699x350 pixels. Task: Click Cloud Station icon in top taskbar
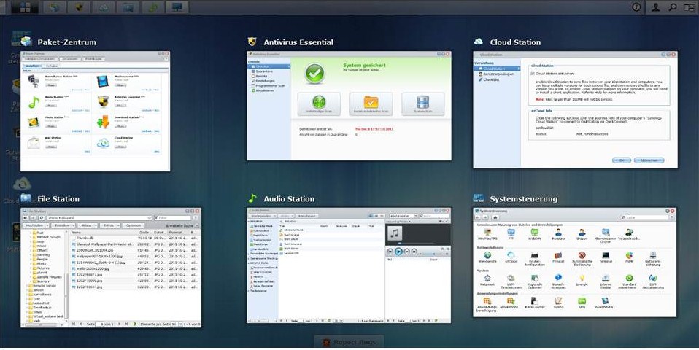pyautogui.click(x=104, y=7)
